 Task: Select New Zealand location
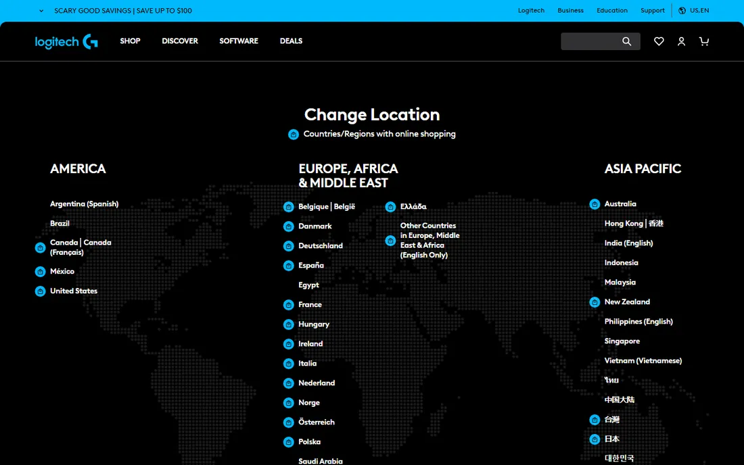pyautogui.click(x=627, y=302)
